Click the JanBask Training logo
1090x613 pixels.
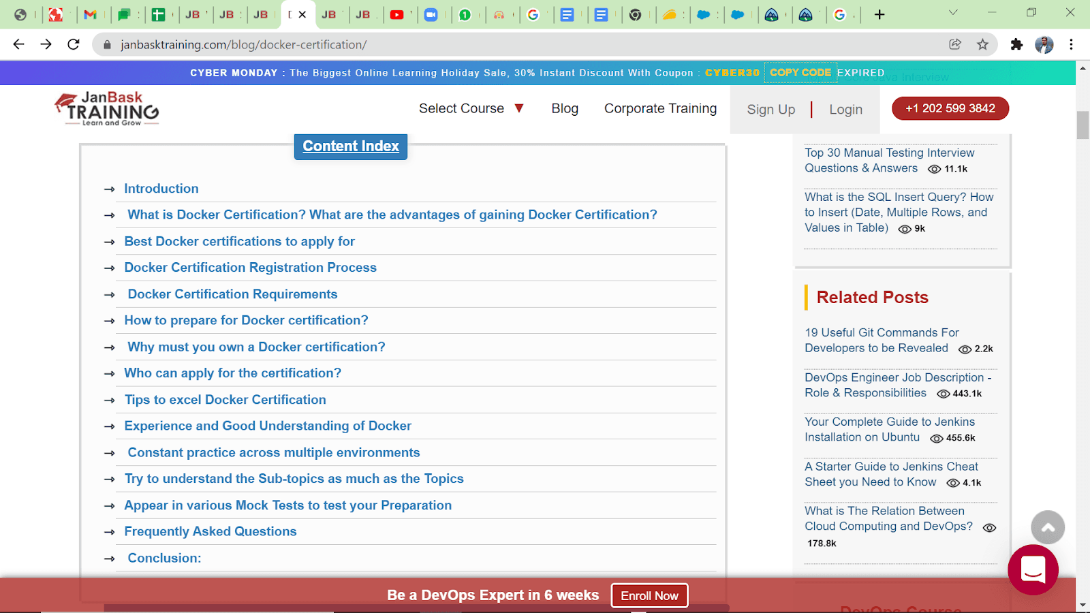tap(107, 108)
